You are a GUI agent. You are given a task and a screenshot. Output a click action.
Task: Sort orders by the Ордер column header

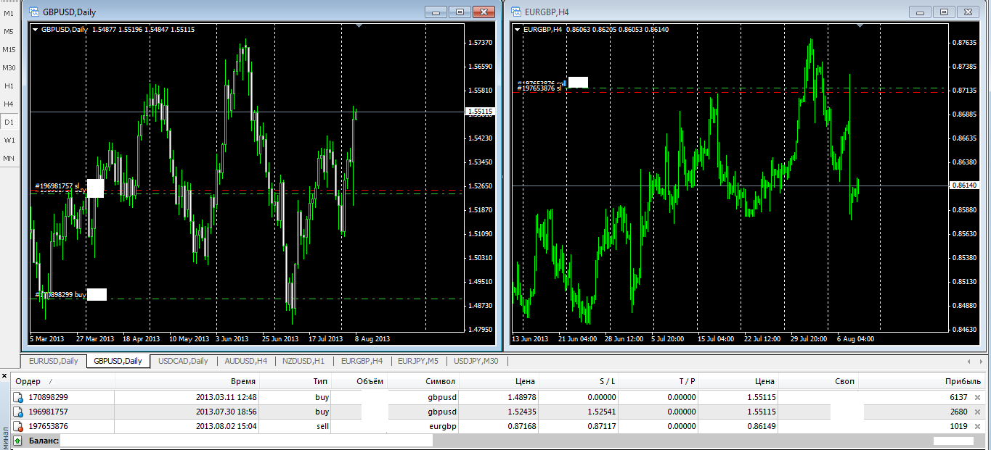pyautogui.click(x=29, y=381)
